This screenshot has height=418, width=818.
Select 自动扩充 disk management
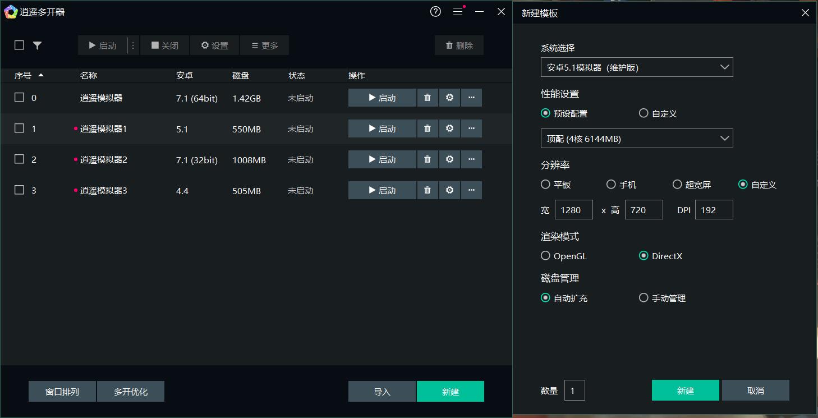[545, 298]
